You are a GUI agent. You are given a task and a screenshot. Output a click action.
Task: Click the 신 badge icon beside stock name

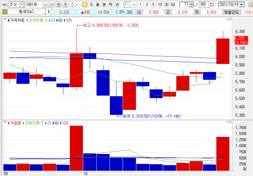tap(5, 12)
